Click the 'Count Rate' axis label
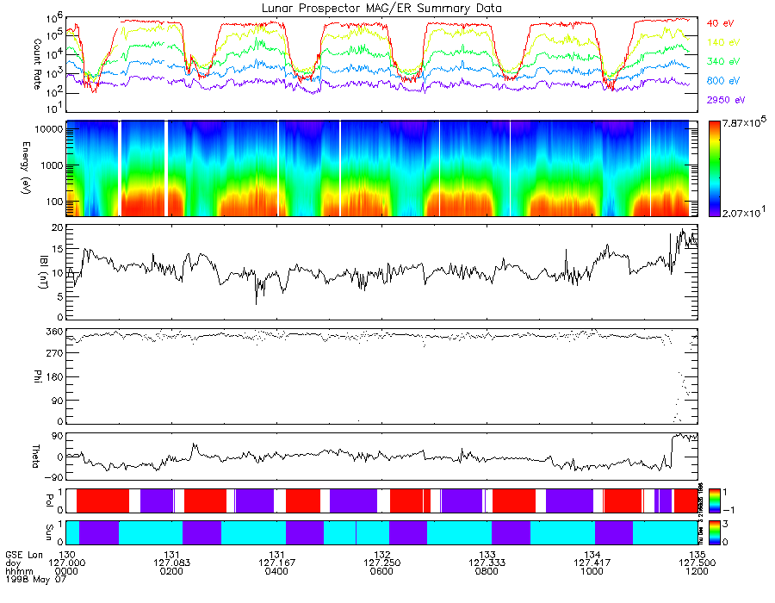Viewport: 775px width, 603px height. point(37,64)
